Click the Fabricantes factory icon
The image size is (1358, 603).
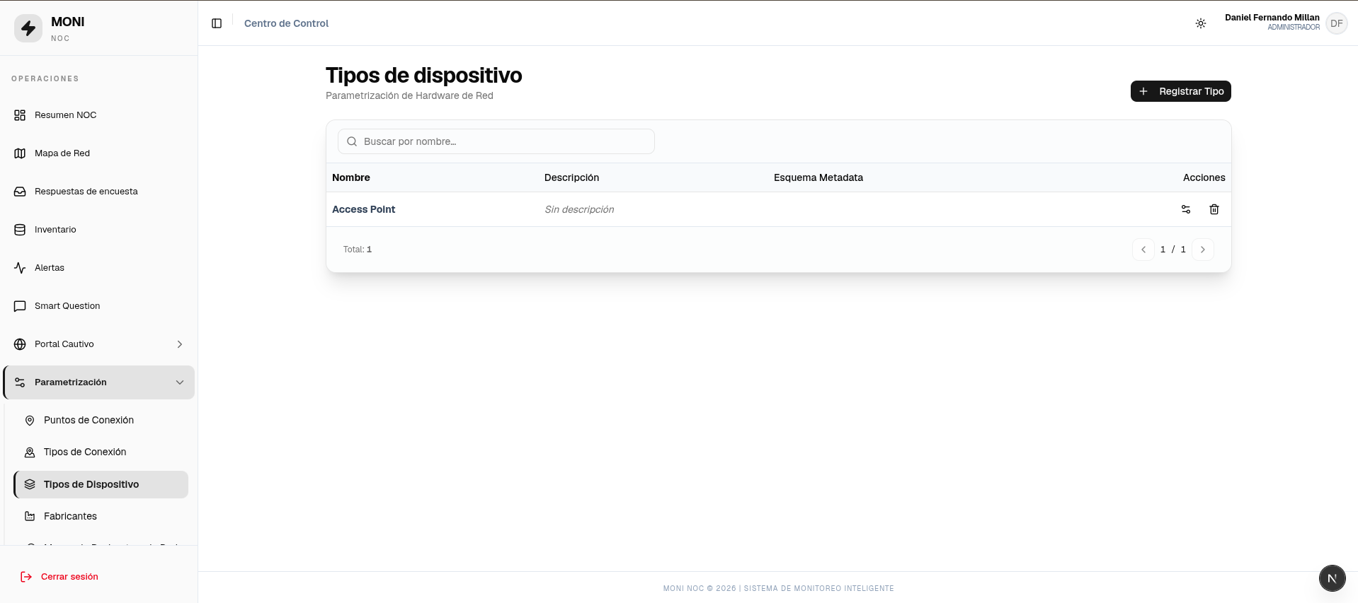[x=30, y=517]
